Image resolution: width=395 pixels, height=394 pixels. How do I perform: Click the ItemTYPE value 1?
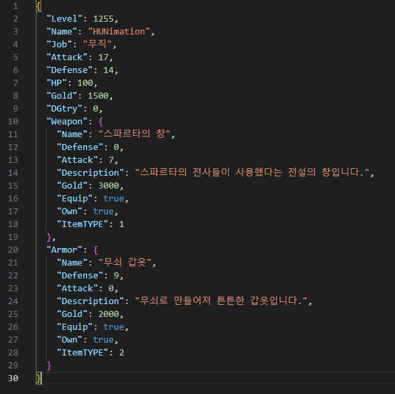click(x=122, y=224)
